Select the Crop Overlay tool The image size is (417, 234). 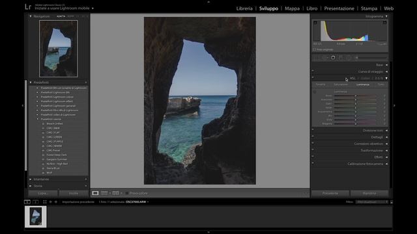(x=317, y=58)
